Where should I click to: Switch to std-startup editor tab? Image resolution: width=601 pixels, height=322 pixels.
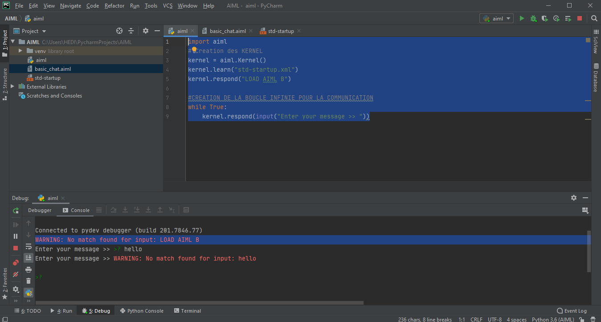click(x=281, y=31)
